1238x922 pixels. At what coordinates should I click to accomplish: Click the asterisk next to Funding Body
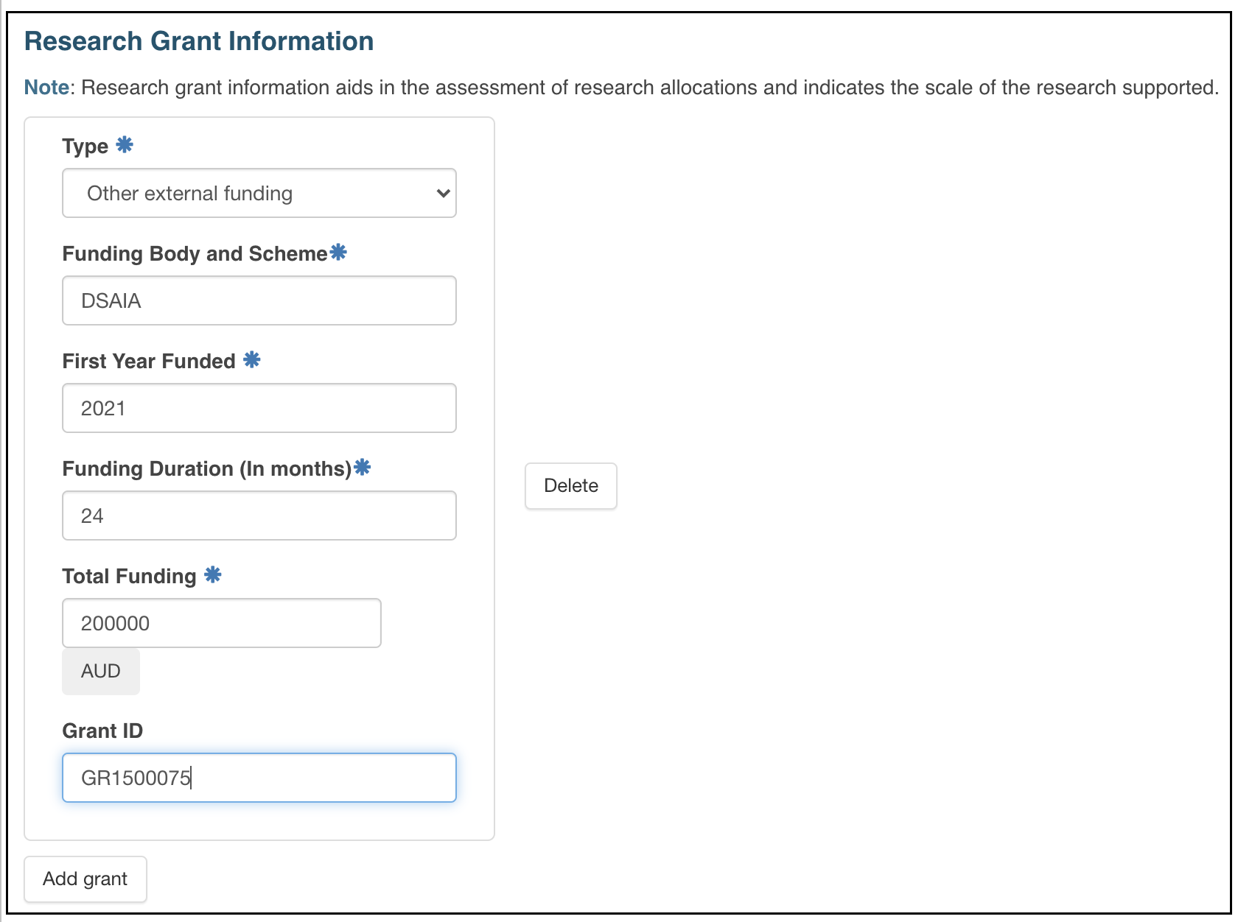[x=338, y=252]
